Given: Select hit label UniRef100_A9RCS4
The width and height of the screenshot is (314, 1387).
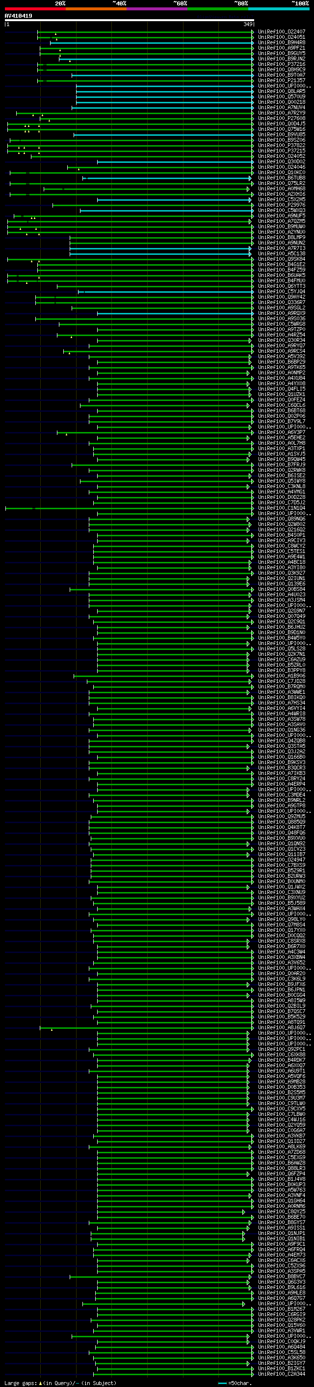Looking at the screenshot, I should point(281,351).
